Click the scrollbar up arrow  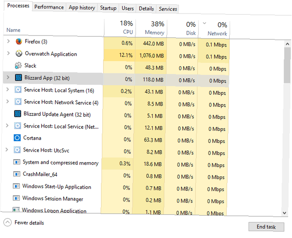tap(287, 44)
